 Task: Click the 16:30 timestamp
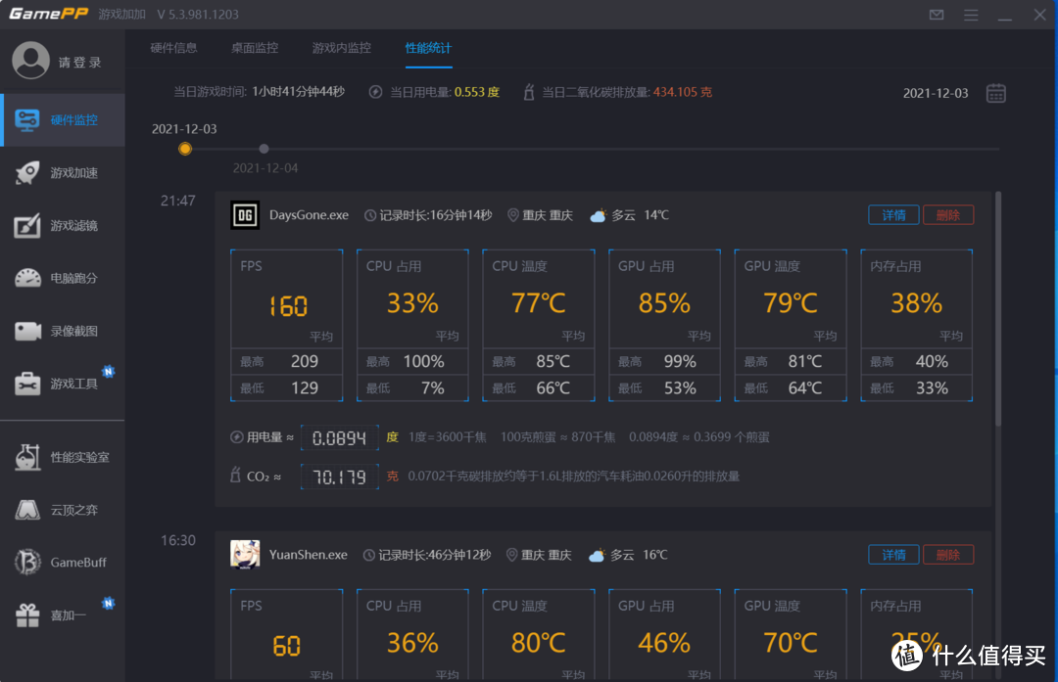tap(178, 540)
